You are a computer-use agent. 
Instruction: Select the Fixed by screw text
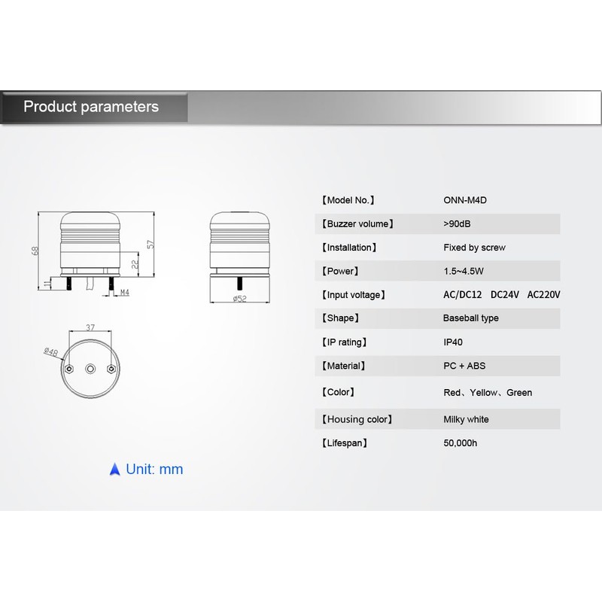click(x=474, y=247)
